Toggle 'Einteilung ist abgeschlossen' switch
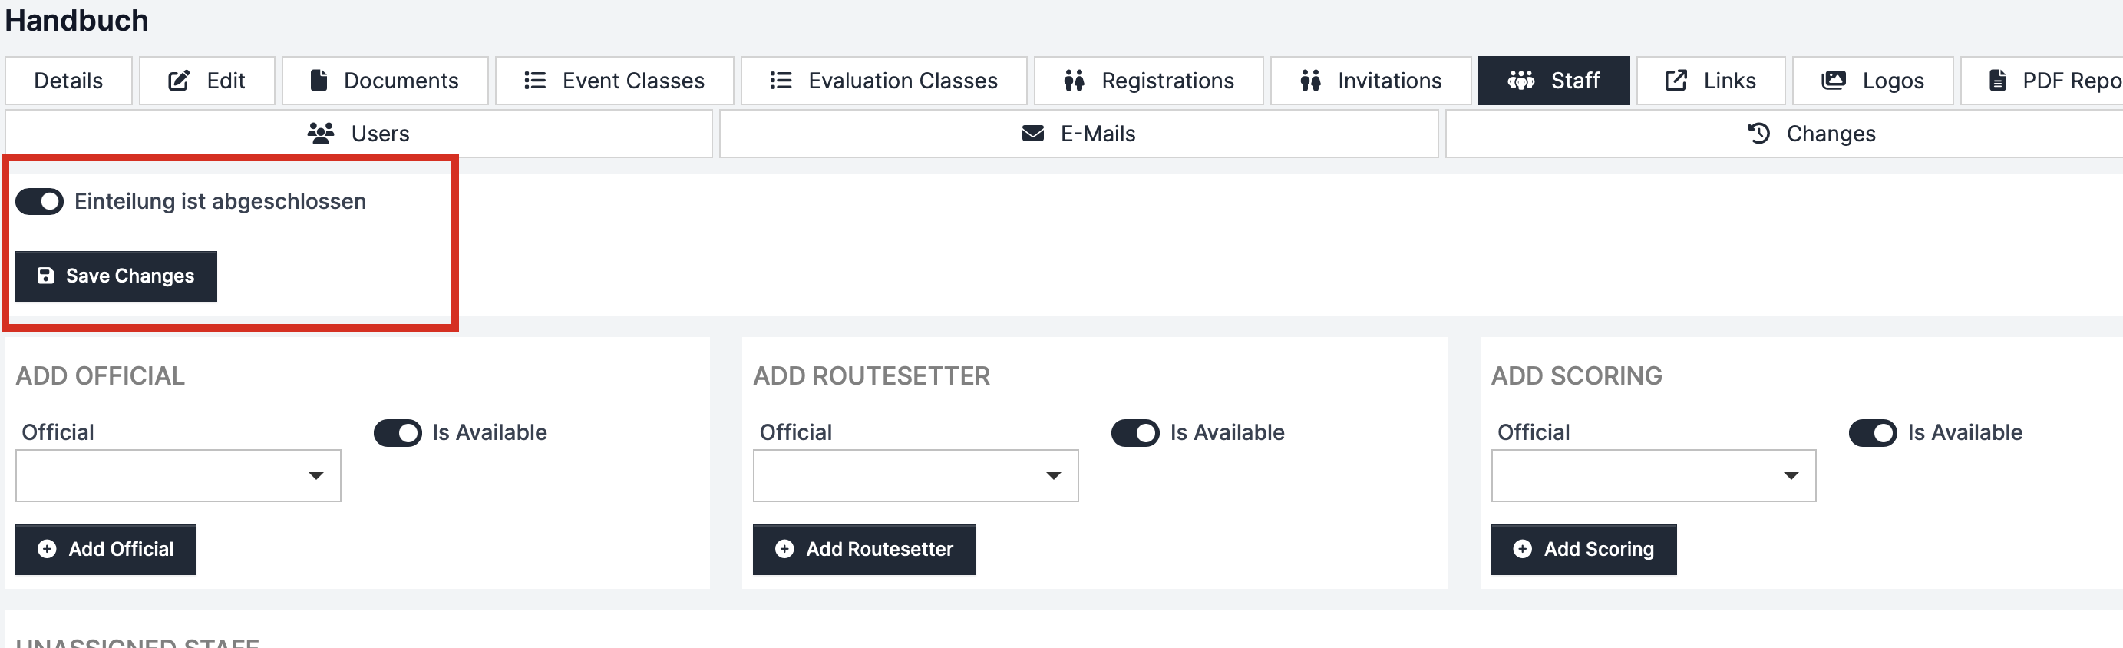This screenshot has height=648, width=2123. (x=40, y=201)
